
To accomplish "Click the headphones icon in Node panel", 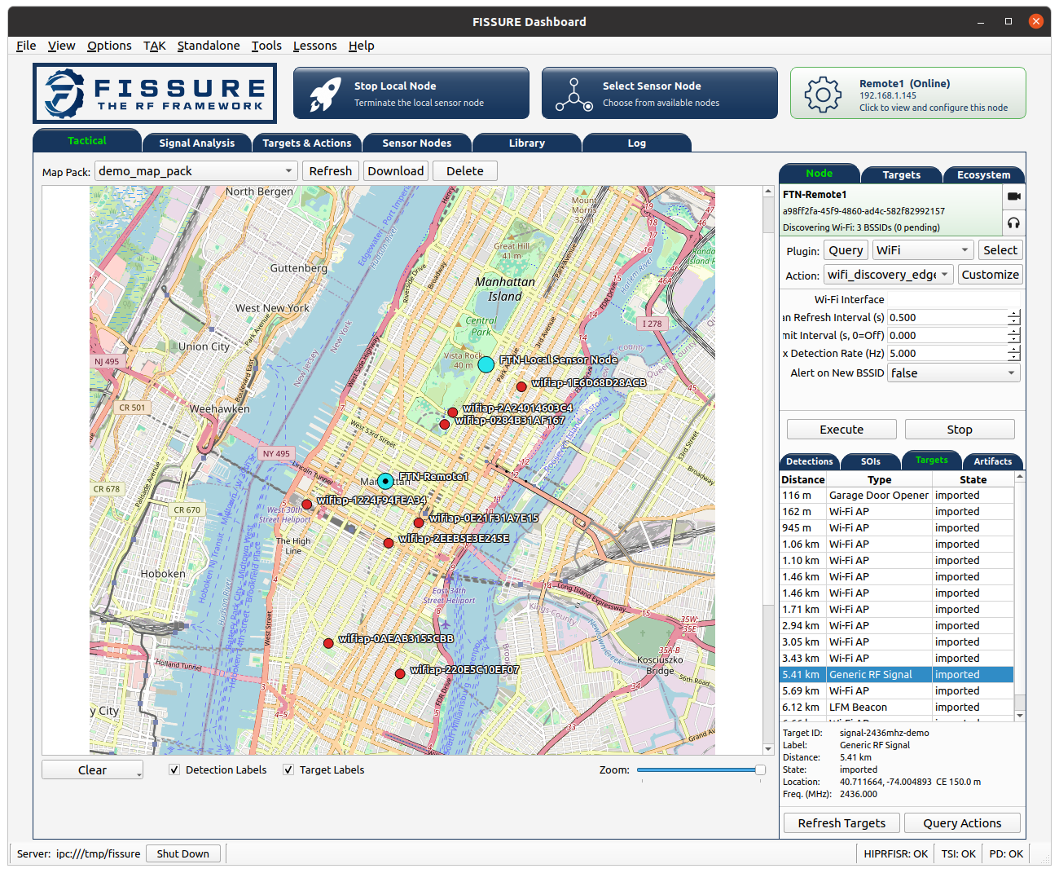I will [1013, 223].
